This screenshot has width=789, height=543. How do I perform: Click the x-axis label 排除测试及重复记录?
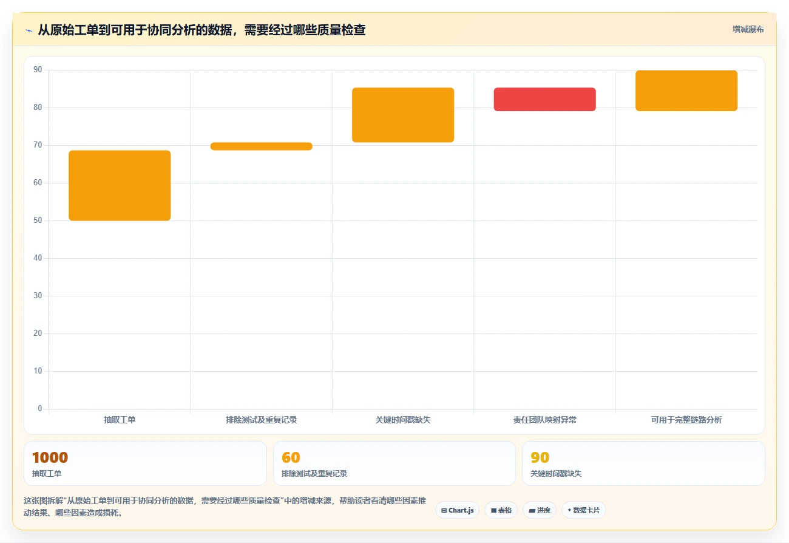(261, 420)
